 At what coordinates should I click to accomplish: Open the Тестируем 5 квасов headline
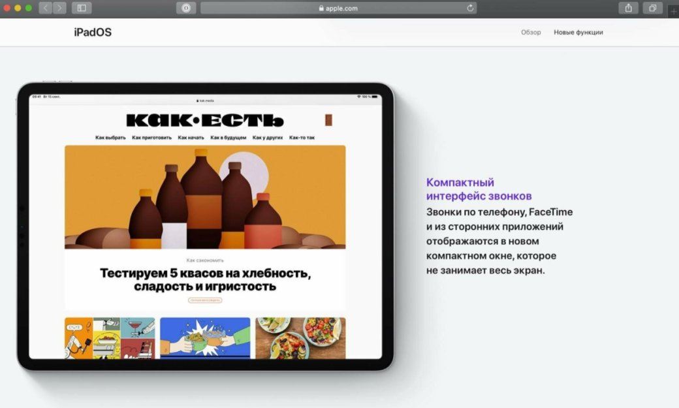[x=205, y=280]
